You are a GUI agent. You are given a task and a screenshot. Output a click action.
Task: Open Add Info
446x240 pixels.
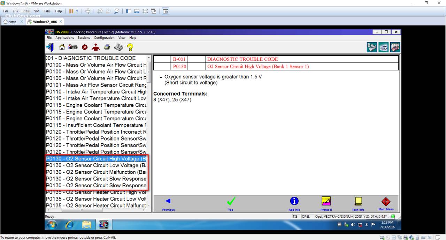[x=294, y=204]
